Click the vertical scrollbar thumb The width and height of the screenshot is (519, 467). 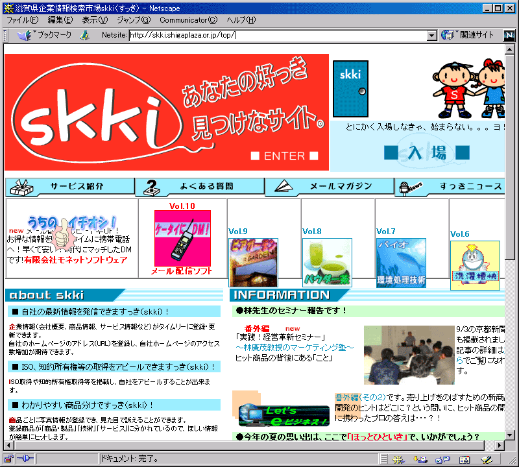click(x=509, y=156)
